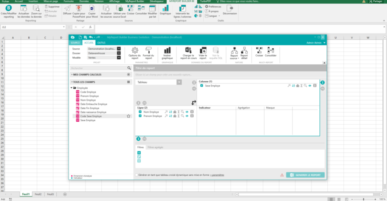
Task: Click in the Rechercher field search box
Action: (x=98, y=68)
